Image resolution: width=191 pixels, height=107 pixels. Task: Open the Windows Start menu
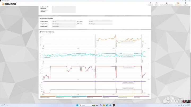pyautogui.click(x=77, y=105)
